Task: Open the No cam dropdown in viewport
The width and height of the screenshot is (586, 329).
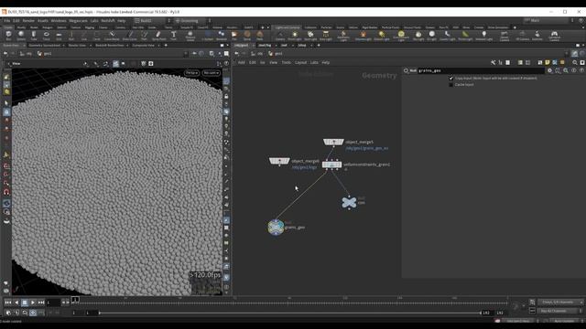Action: (212, 73)
